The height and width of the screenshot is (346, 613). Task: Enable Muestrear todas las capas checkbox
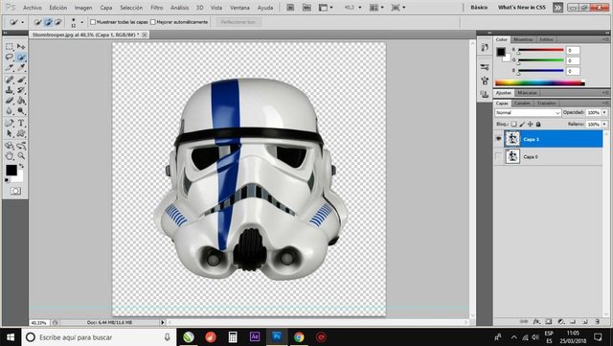coord(93,22)
